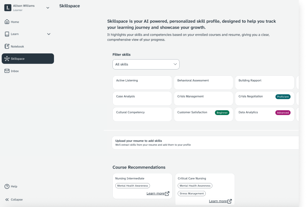The height and width of the screenshot is (207, 307).
Task: Open the All skills filter dropdown
Action: pos(146,64)
